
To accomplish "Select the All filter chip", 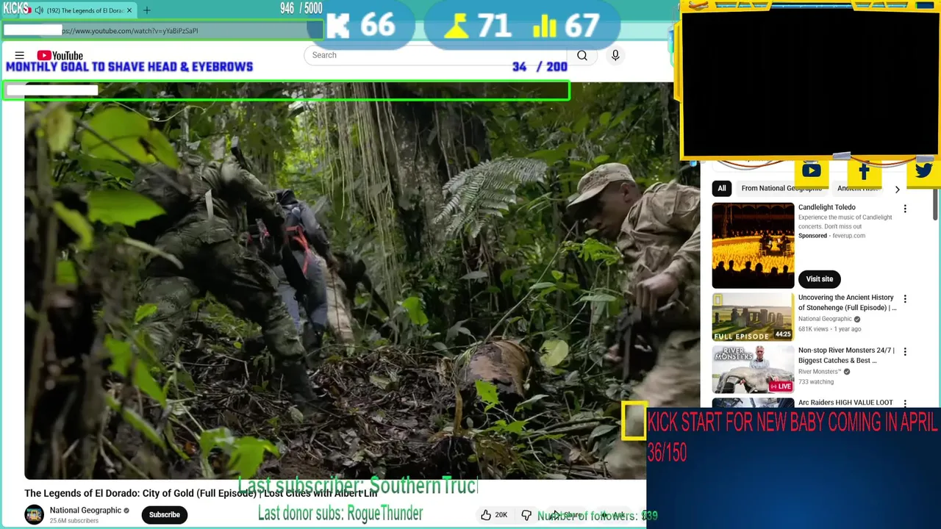I will click(x=722, y=189).
